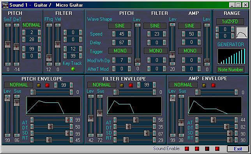
Task: Increase the Pitch LFO Delay value 67
Action: pyautogui.click(x=129, y=43)
